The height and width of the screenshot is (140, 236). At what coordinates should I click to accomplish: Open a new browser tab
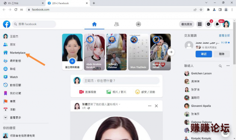pos(94,3)
